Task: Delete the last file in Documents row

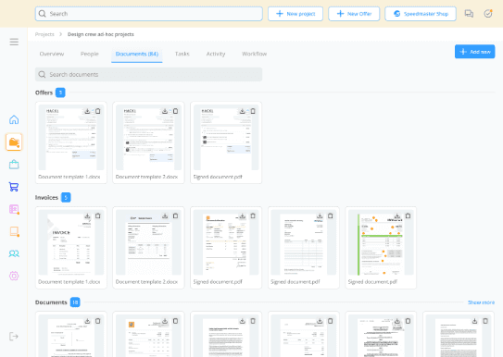Action: coord(485,321)
